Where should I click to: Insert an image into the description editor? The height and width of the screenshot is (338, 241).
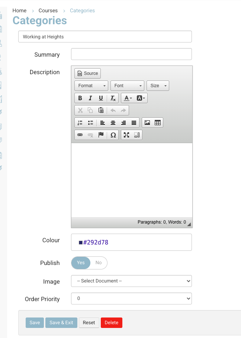(x=147, y=123)
